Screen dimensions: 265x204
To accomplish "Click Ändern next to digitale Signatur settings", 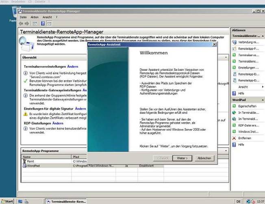I will point(80,109).
